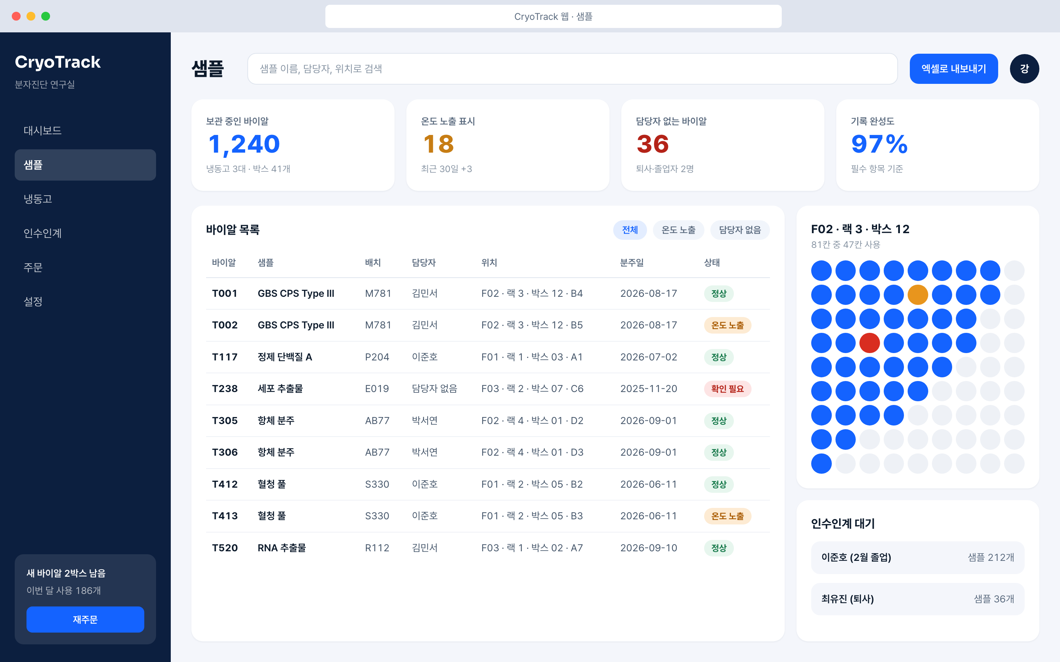Open 설정 in the sidebar
Screen dimensions: 1060x662
85,301
